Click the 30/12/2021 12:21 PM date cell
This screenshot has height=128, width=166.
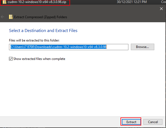[132, 2]
